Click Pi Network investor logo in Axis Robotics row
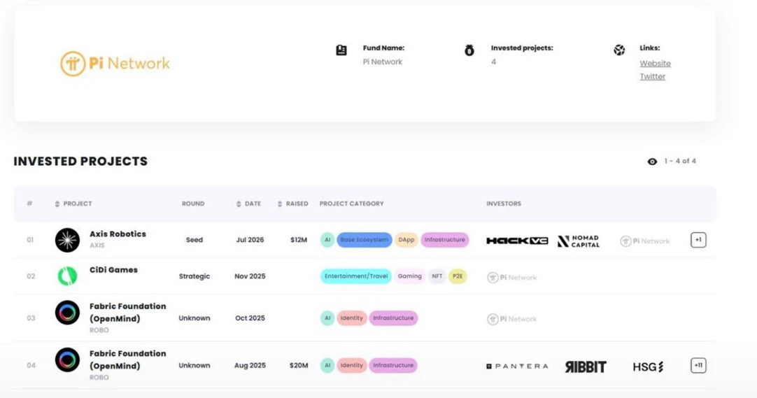757x398 pixels. tap(644, 241)
